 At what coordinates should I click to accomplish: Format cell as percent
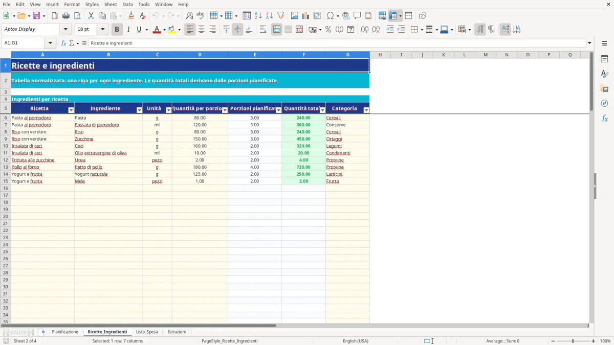pos(328,30)
